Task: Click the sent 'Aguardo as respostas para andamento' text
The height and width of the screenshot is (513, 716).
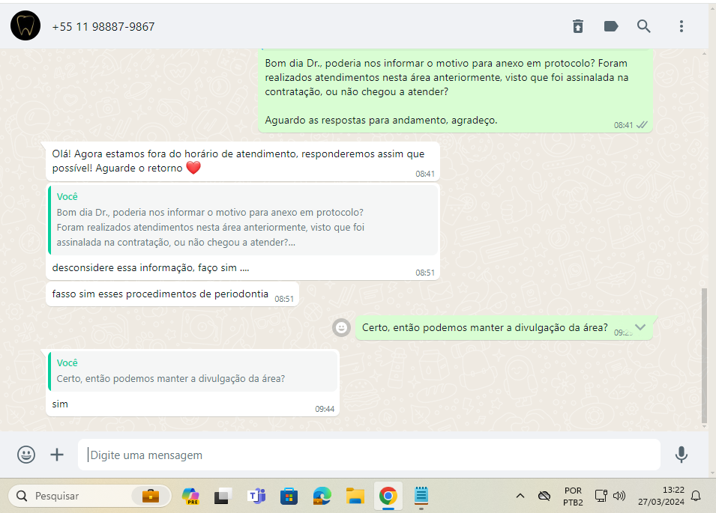Action: tap(381, 121)
